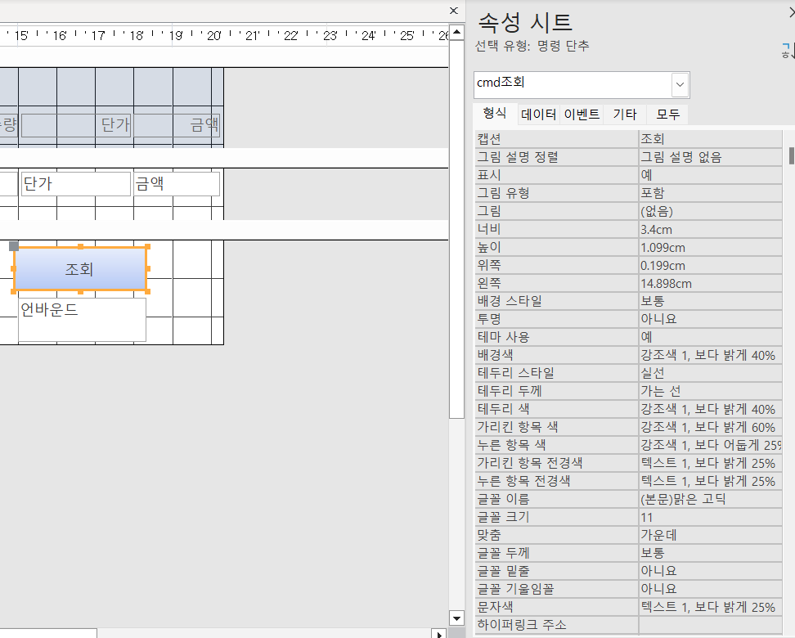Select the 조회 command button

pyautogui.click(x=80, y=269)
